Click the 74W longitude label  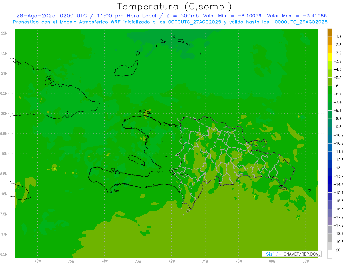tap(104, 261)
